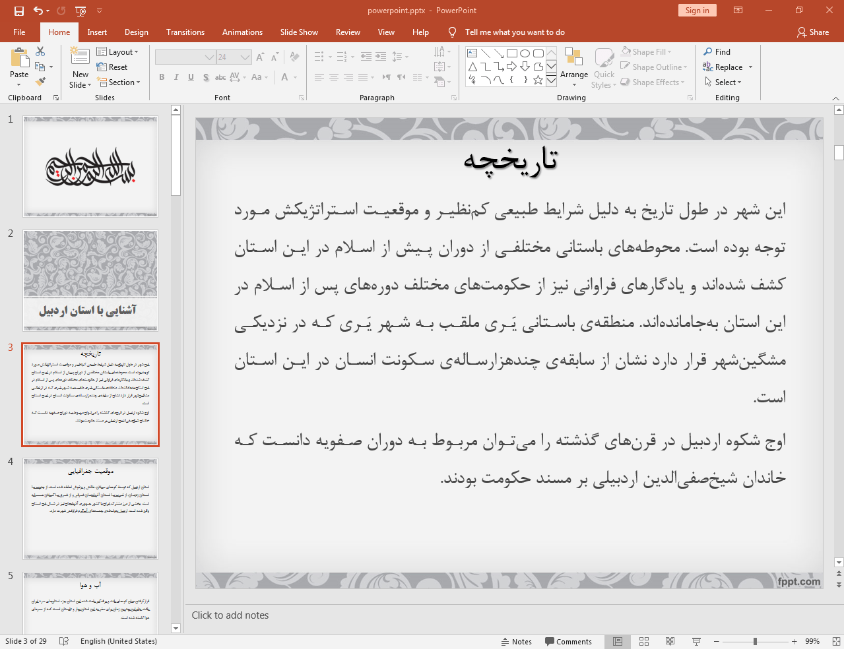Image resolution: width=844 pixels, height=649 pixels.
Task: Adjust the zoom slider
Action: click(754, 640)
